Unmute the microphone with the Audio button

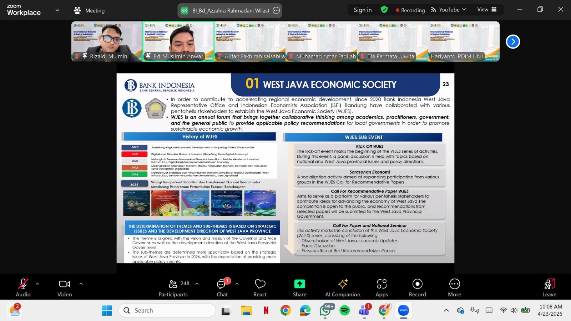point(23,287)
